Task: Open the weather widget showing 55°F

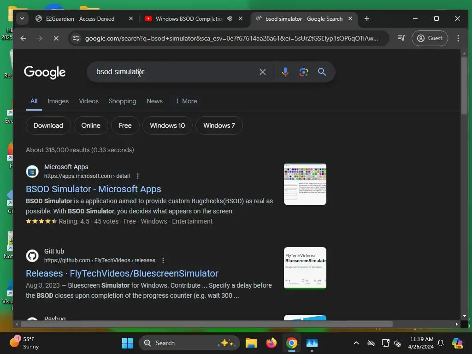Action: (x=25, y=343)
